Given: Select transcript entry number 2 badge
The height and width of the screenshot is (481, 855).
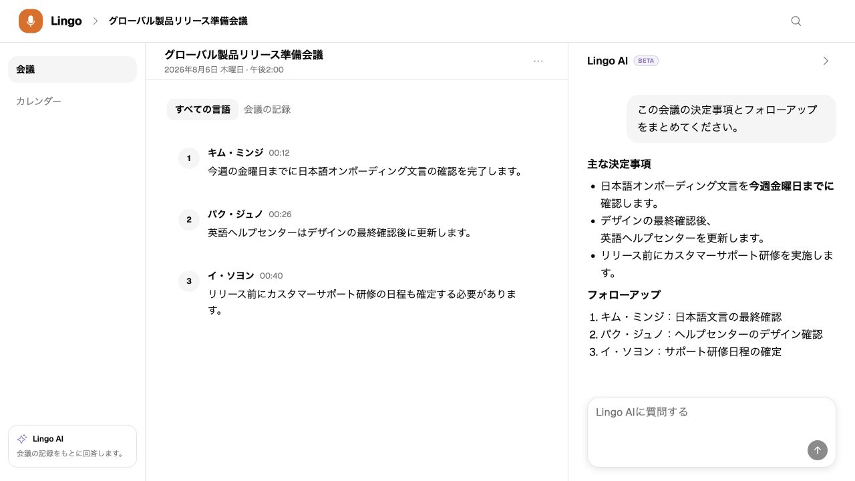Looking at the screenshot, I should click(x=189, y=220).
